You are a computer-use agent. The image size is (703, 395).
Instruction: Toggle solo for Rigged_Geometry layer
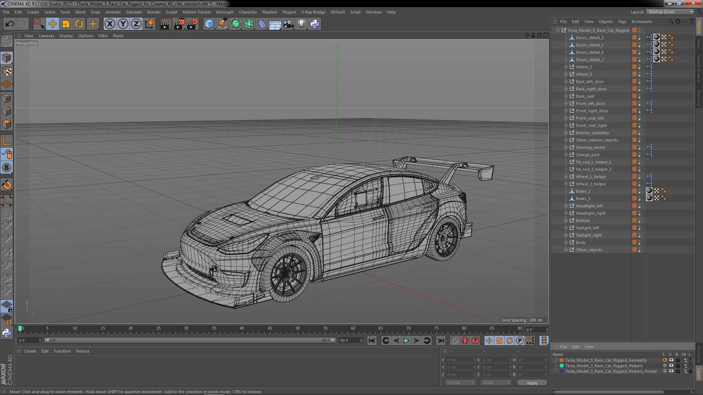click(x=665, y=360)
